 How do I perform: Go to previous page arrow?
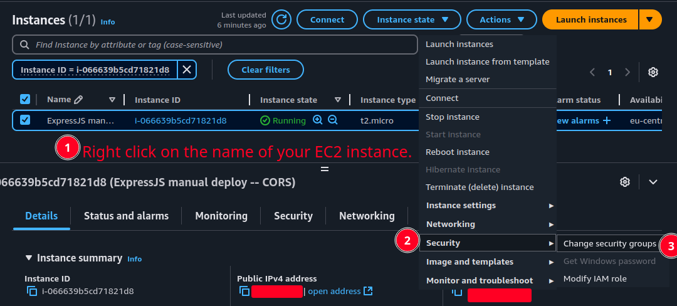592,72
